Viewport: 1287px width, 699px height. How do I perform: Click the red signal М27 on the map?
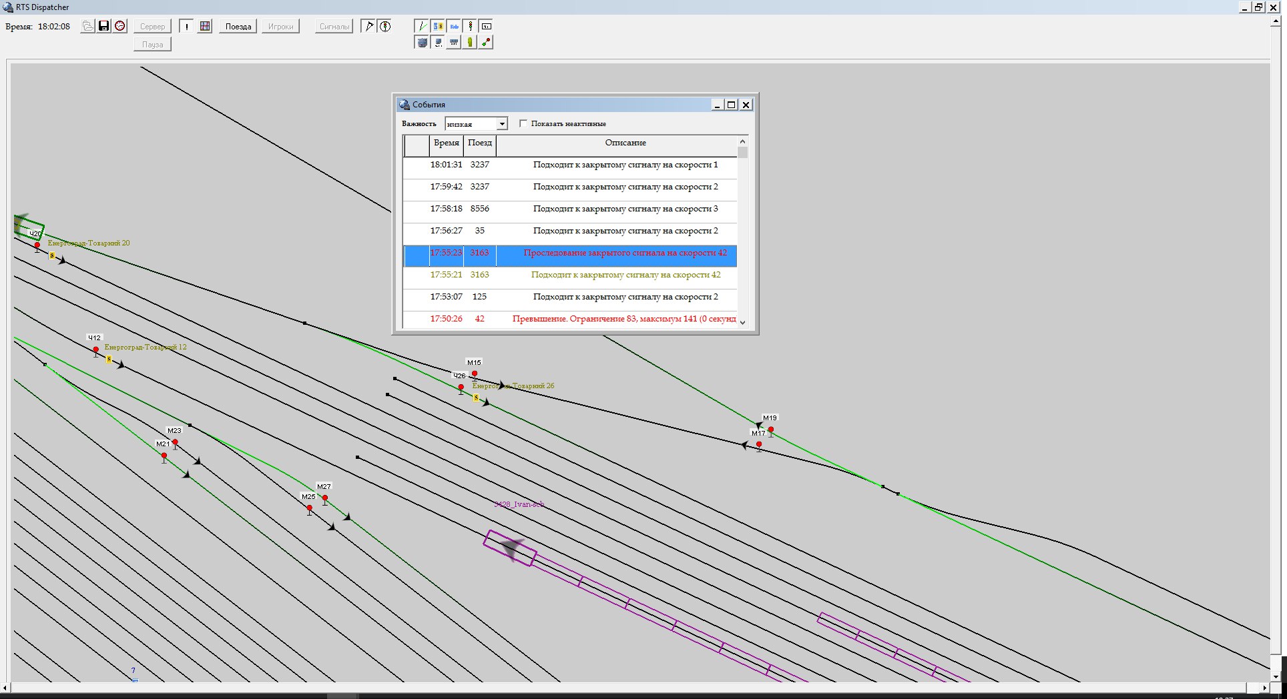pyautogui.click(x=325, y=498)
